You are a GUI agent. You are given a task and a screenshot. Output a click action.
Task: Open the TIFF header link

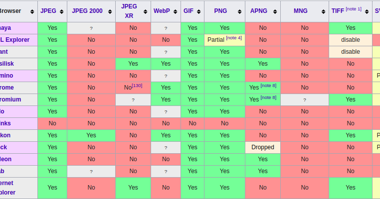pos(338,11)
